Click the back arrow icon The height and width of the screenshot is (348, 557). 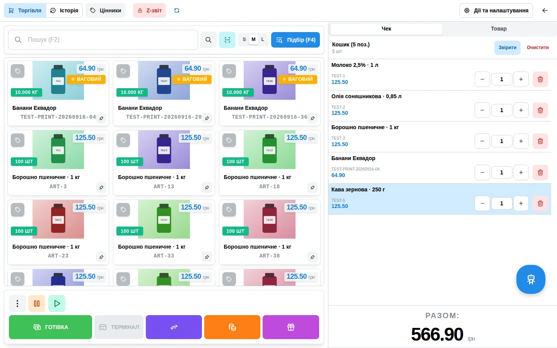pos(545,10)
